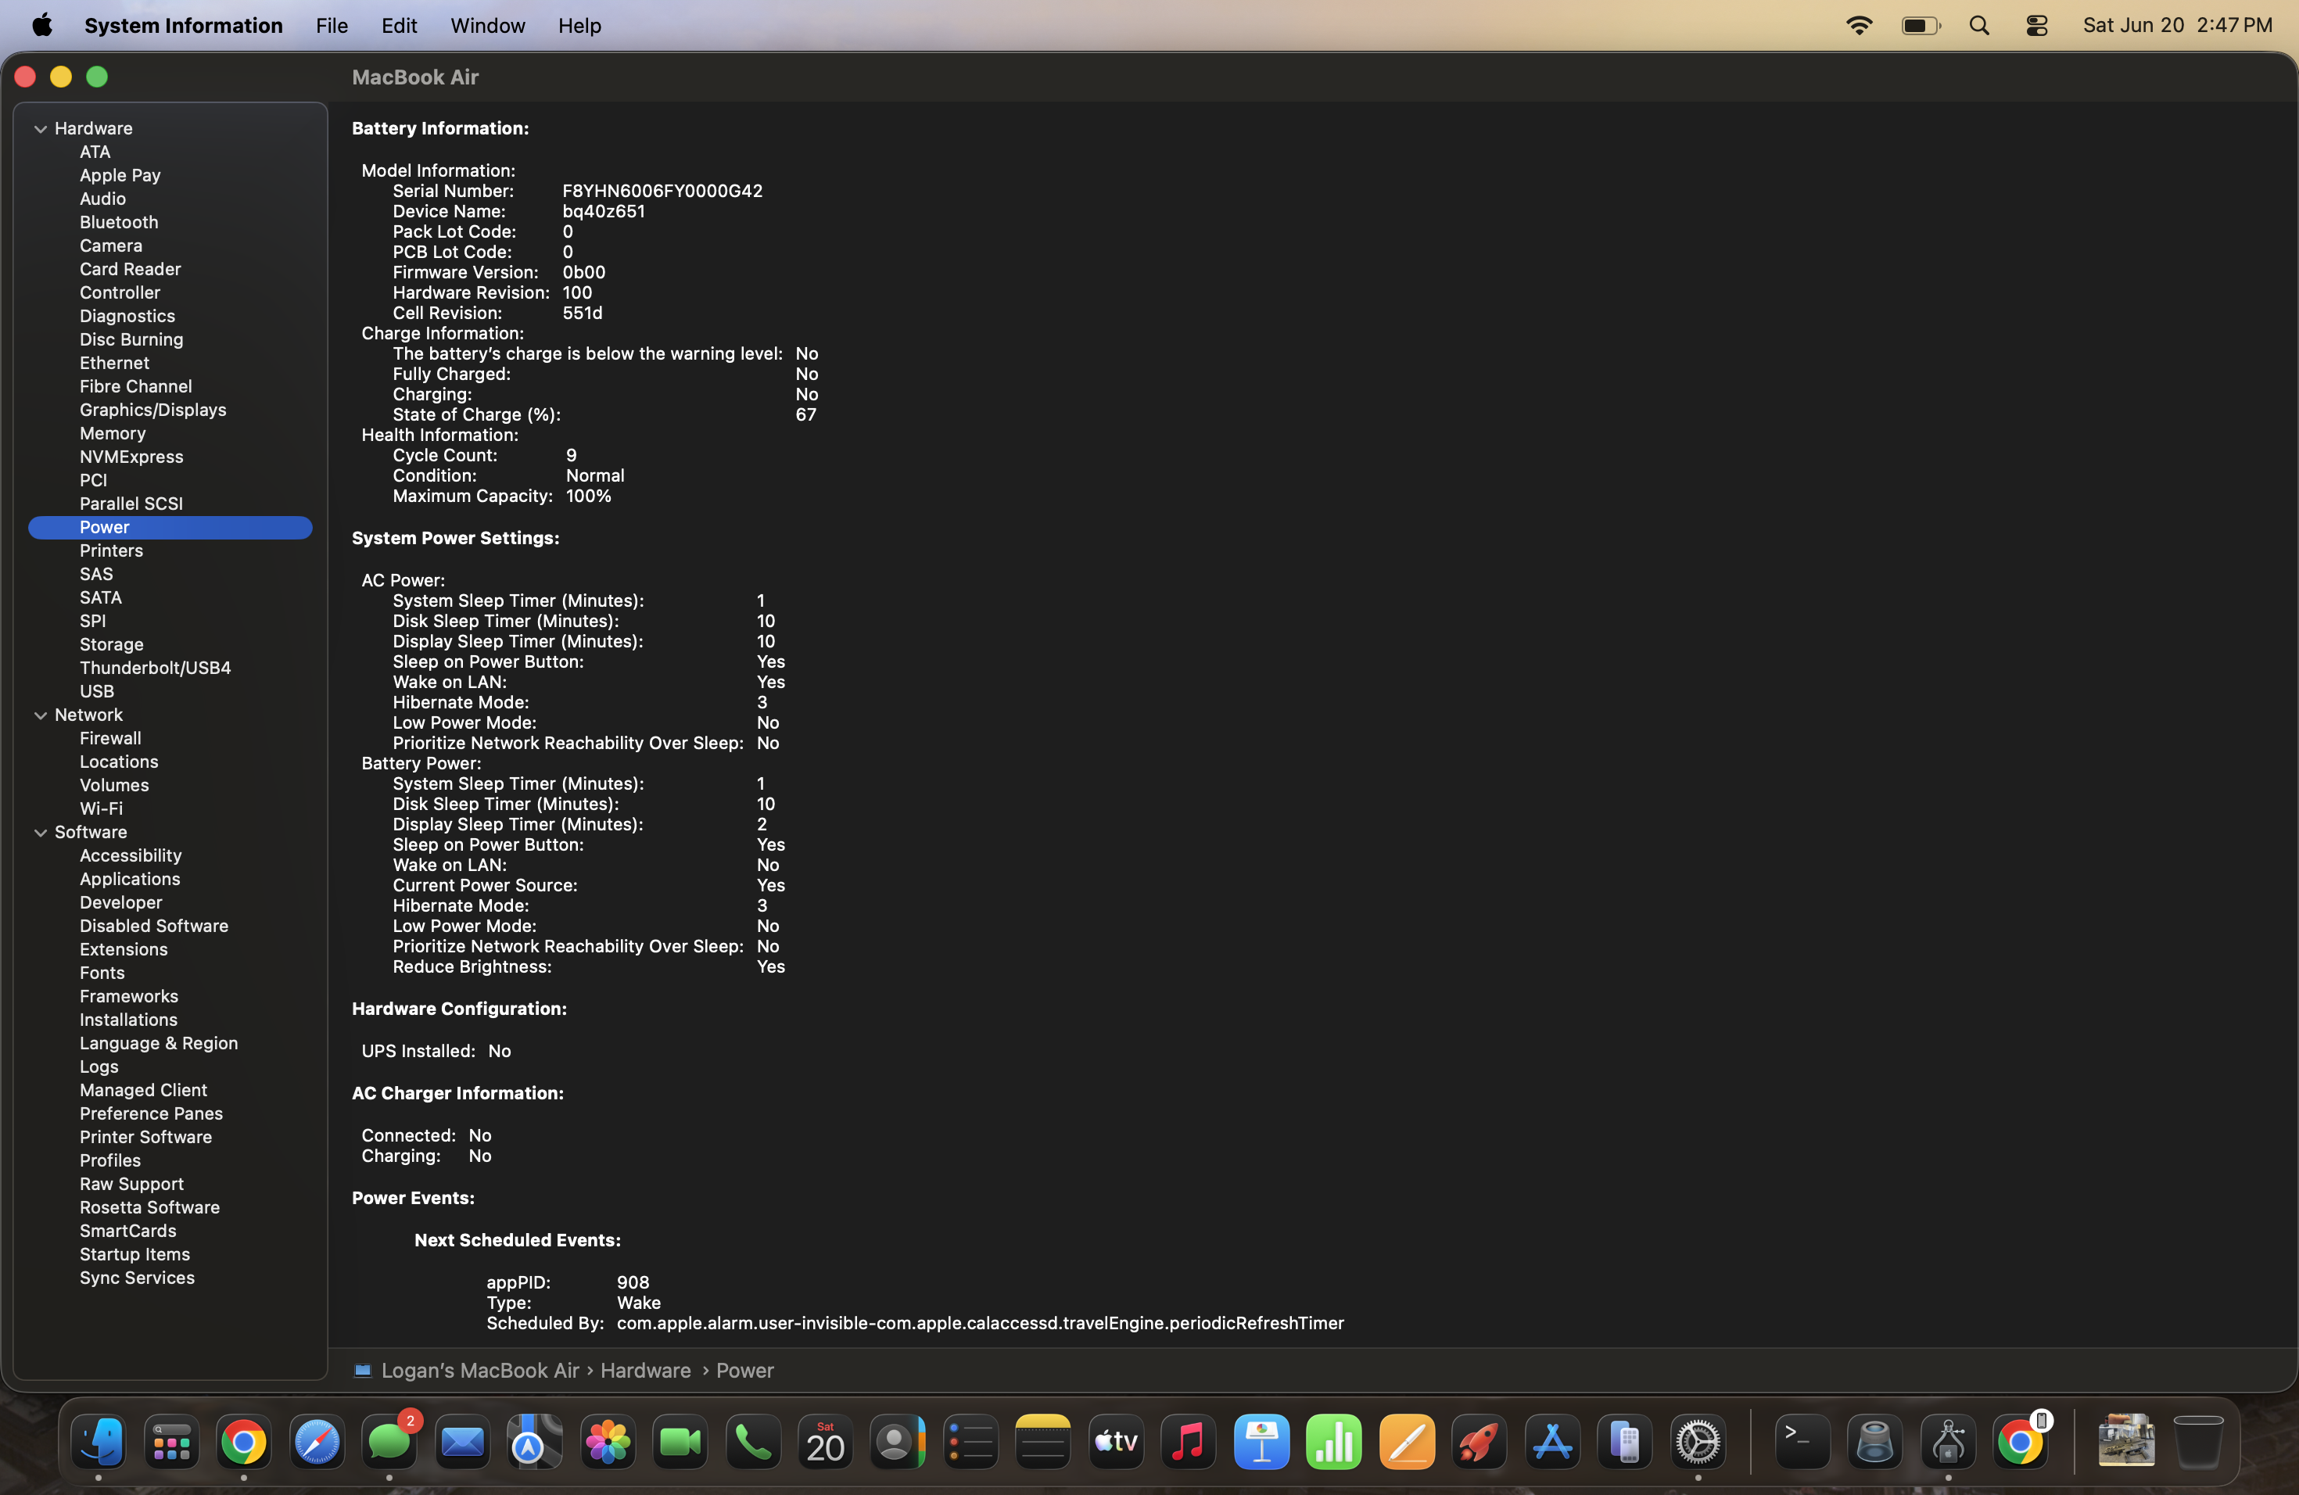Open the Trash in the Dock
This screenshot has height=1495, width=2299.
2199,1442
